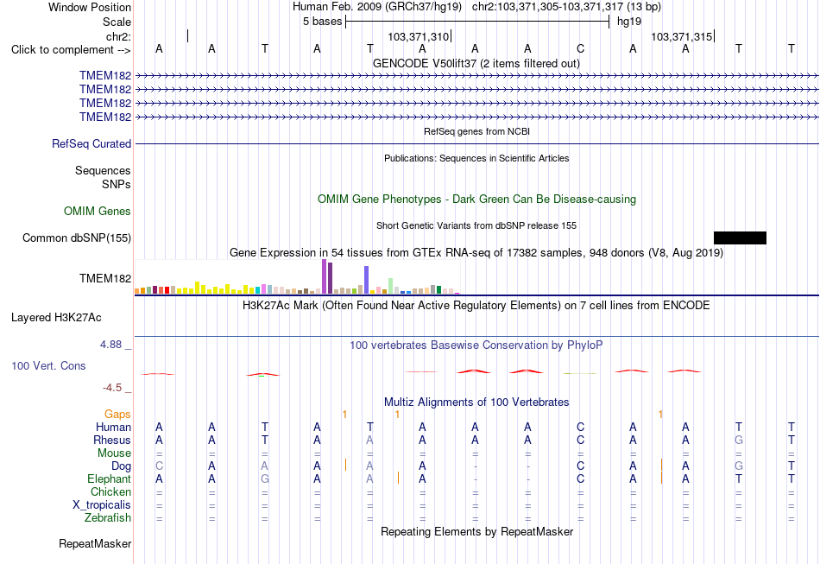Image resolution: width=820 pixels, height=564 pixels.
Task: Click the G base in Dog row
Action: click(738, 466)
